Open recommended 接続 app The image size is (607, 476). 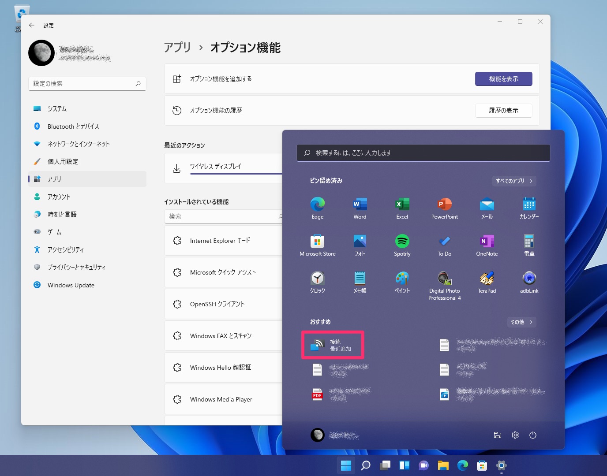pos(333,345)
